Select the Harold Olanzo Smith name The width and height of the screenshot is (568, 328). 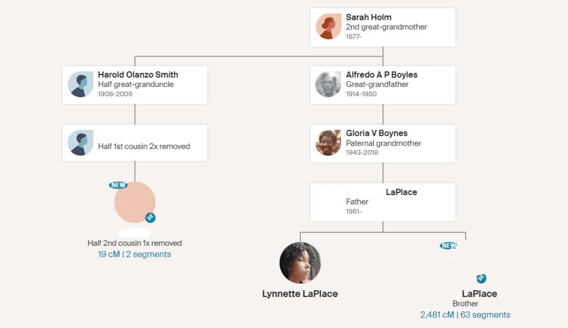tap(138, 74)
